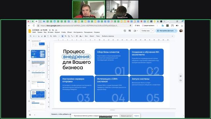
Task: Click Скрыть link in sharing notice
Action: 136,116
